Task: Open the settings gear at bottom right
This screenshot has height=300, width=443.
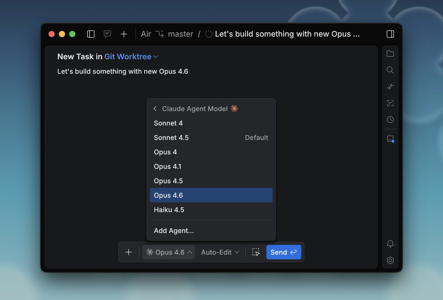Action: tap(390, 260)
